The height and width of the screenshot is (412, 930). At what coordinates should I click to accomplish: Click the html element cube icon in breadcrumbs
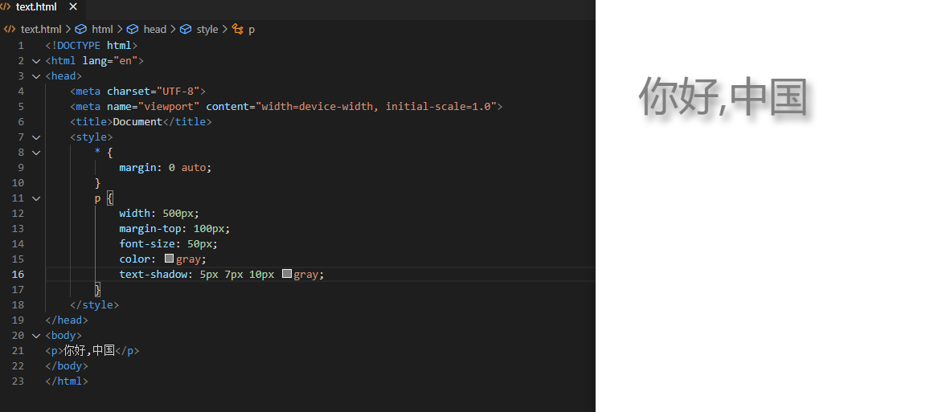[81, 29]
